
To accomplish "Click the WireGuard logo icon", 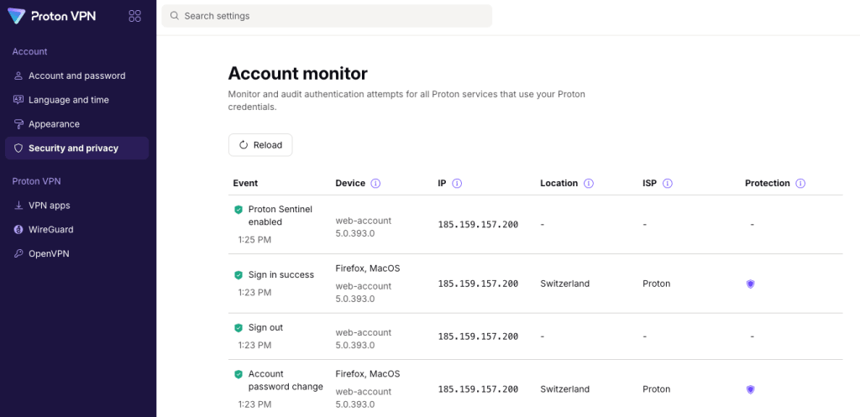I will click(18, 230).
